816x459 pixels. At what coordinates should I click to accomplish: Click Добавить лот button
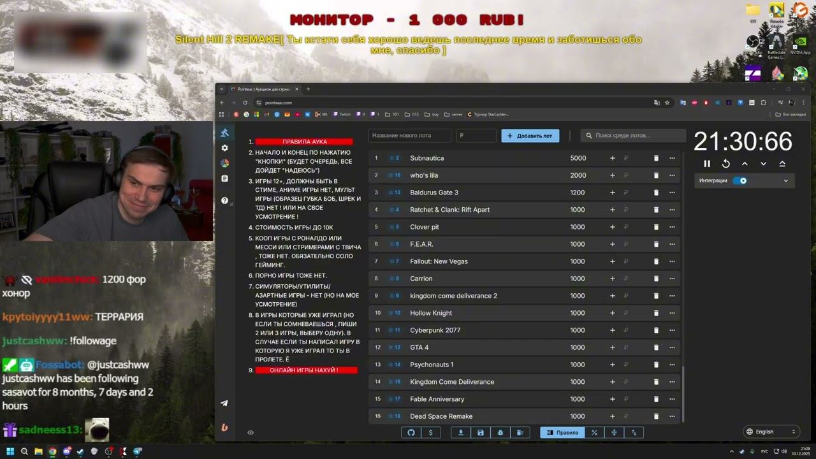530,136
